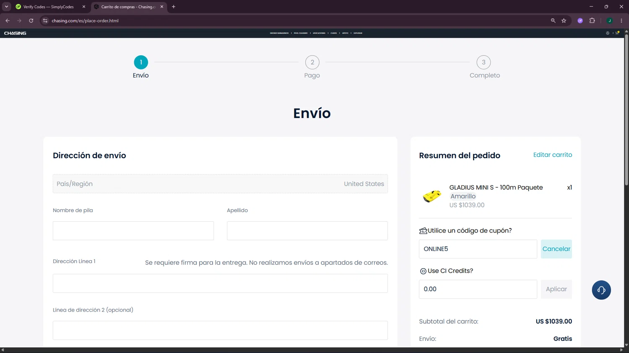Click the Apellido input field
This screenshot has width=629, height=353.
tap(307, 231)
